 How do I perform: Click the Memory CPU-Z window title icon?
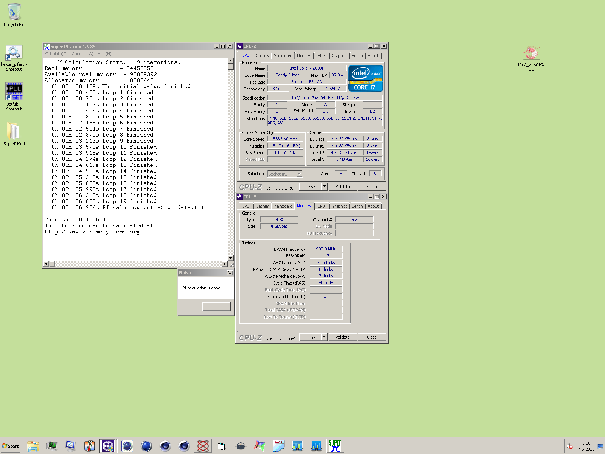(239, 197)
